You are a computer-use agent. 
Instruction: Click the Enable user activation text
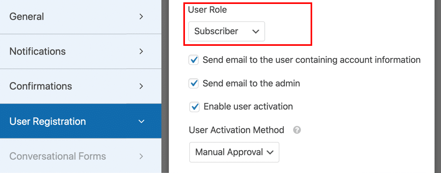(x=248, y=107)
